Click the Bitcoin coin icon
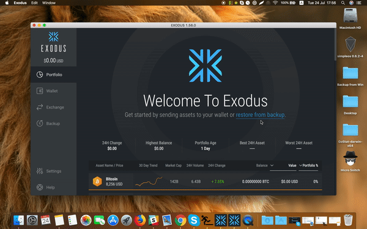The height and width of the screenshot is (229, 367). pos(97,181)
